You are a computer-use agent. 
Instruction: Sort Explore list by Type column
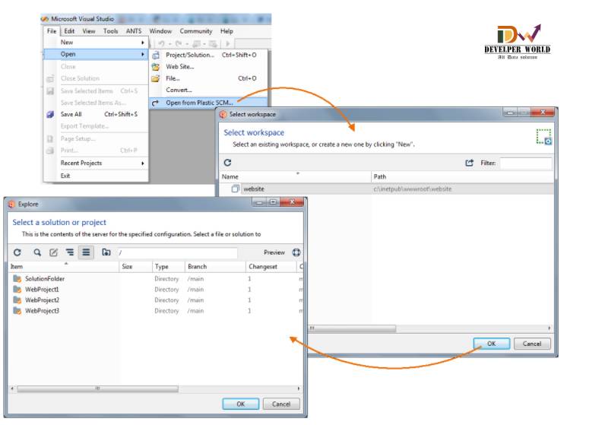(169, 267)
